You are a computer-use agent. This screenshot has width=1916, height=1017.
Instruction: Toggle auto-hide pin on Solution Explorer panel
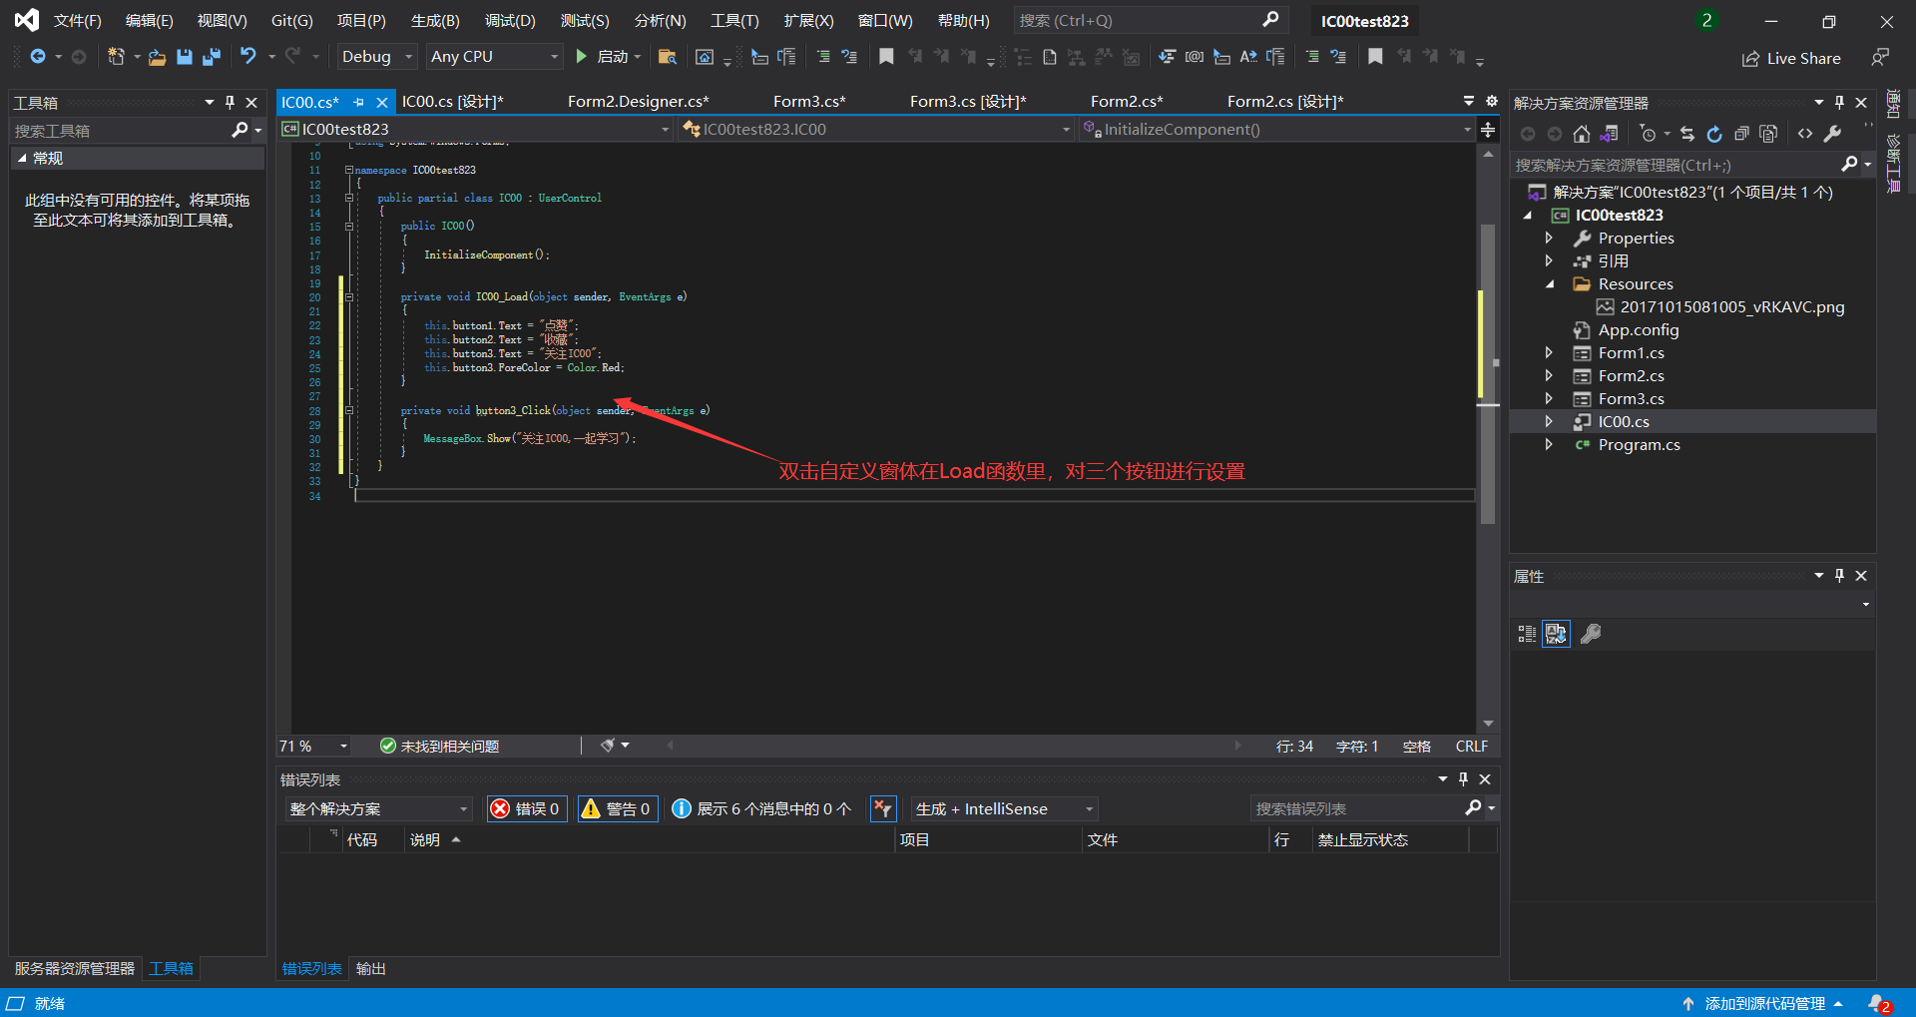click(x=1839, y=102)
